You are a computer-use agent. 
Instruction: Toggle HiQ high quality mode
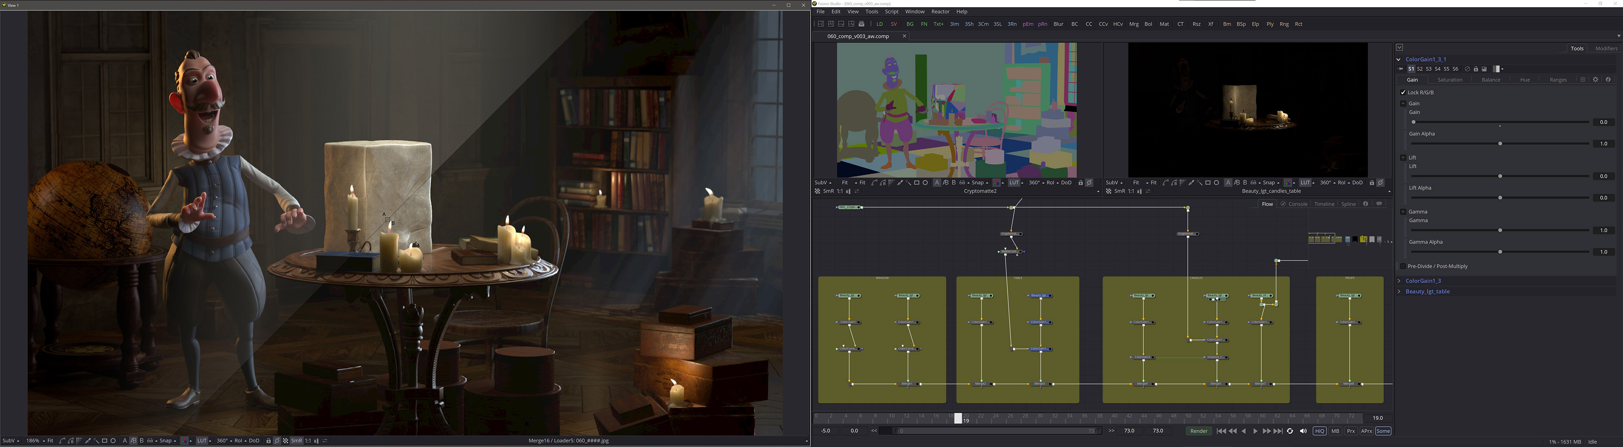[1319, 431]
